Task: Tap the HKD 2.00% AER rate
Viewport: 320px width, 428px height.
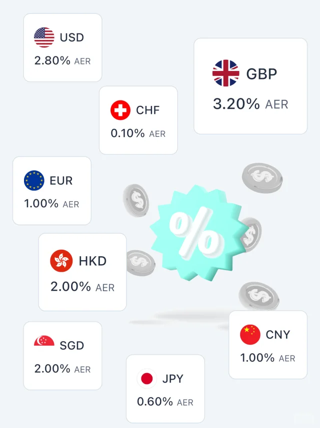Action: (82, 287)
